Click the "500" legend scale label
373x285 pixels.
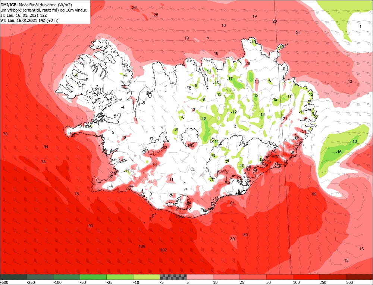pos(350,282)
